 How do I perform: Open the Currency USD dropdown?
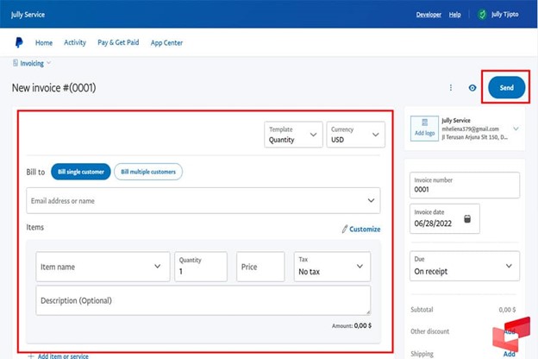coord(355,135)
